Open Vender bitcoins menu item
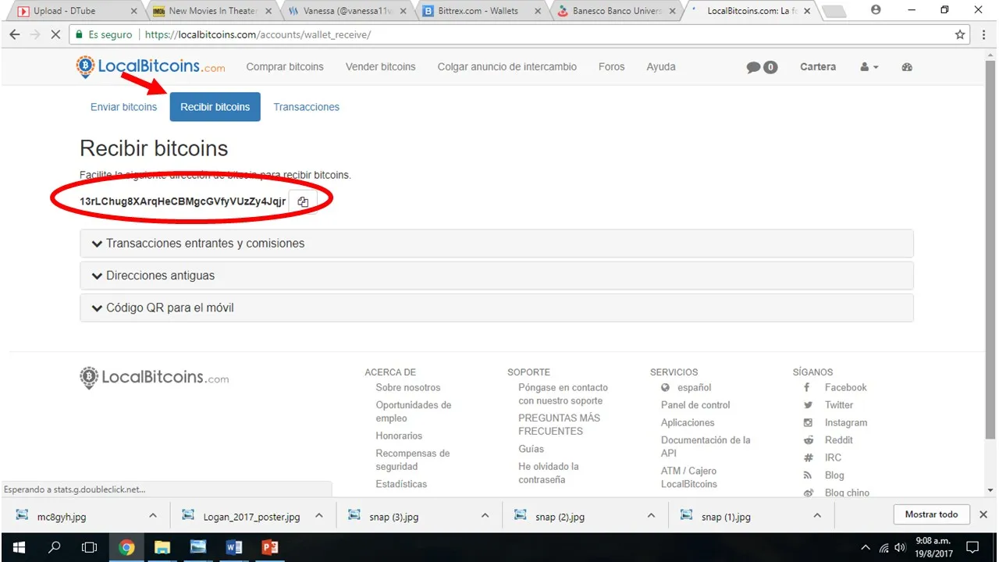The image size is (999, 562). (x=381, y=67)
